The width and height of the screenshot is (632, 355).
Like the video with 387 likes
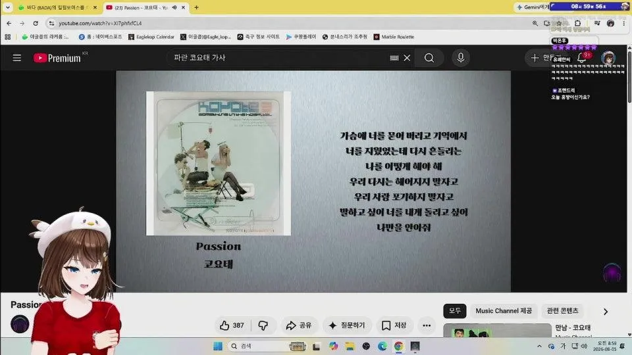pos(232,325)
